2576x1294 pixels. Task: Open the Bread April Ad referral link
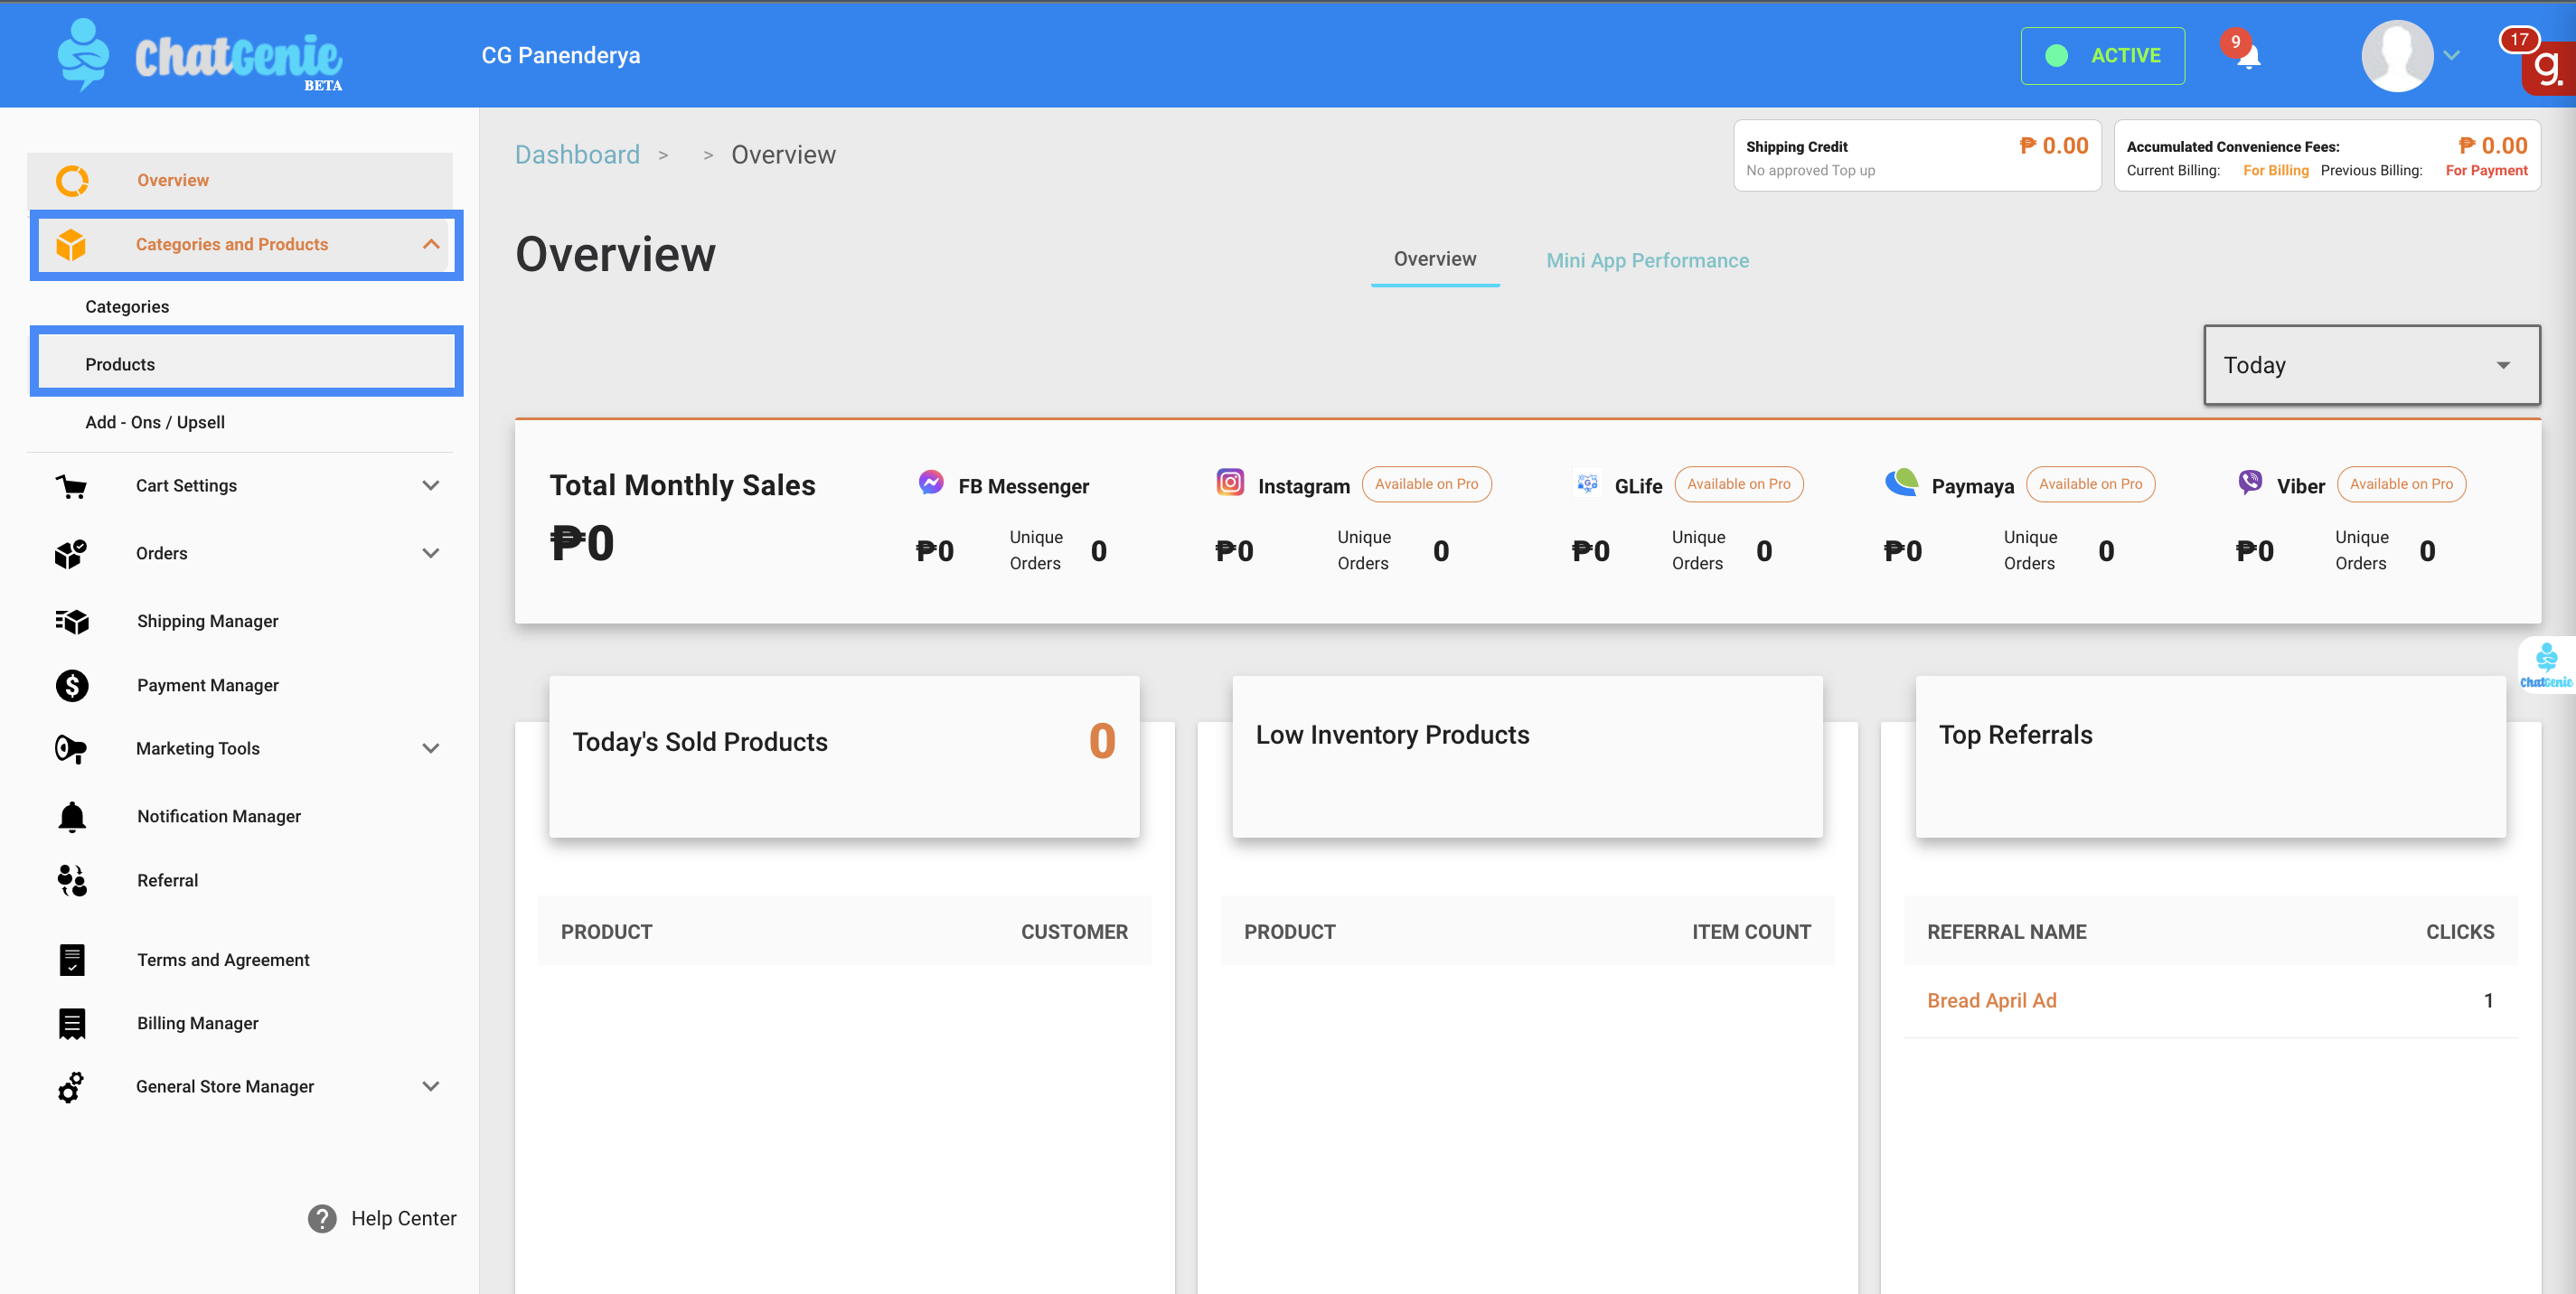(x=1991, y=1000)
